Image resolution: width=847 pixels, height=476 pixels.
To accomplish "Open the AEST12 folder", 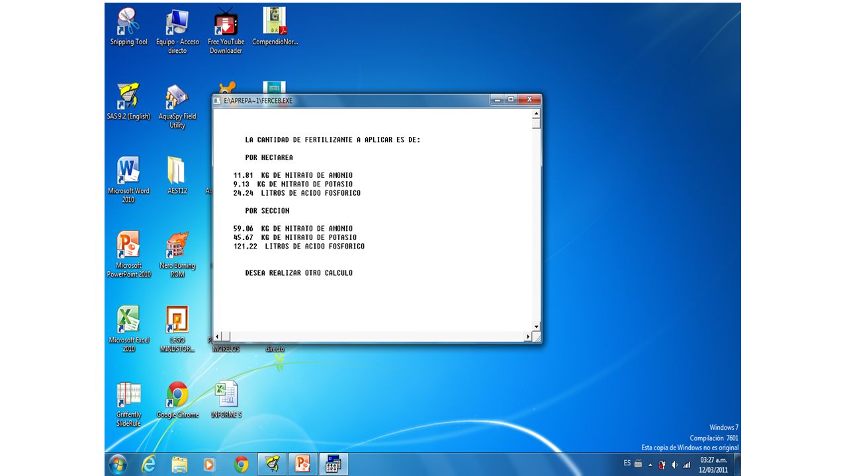I will (x=177, y=175).
